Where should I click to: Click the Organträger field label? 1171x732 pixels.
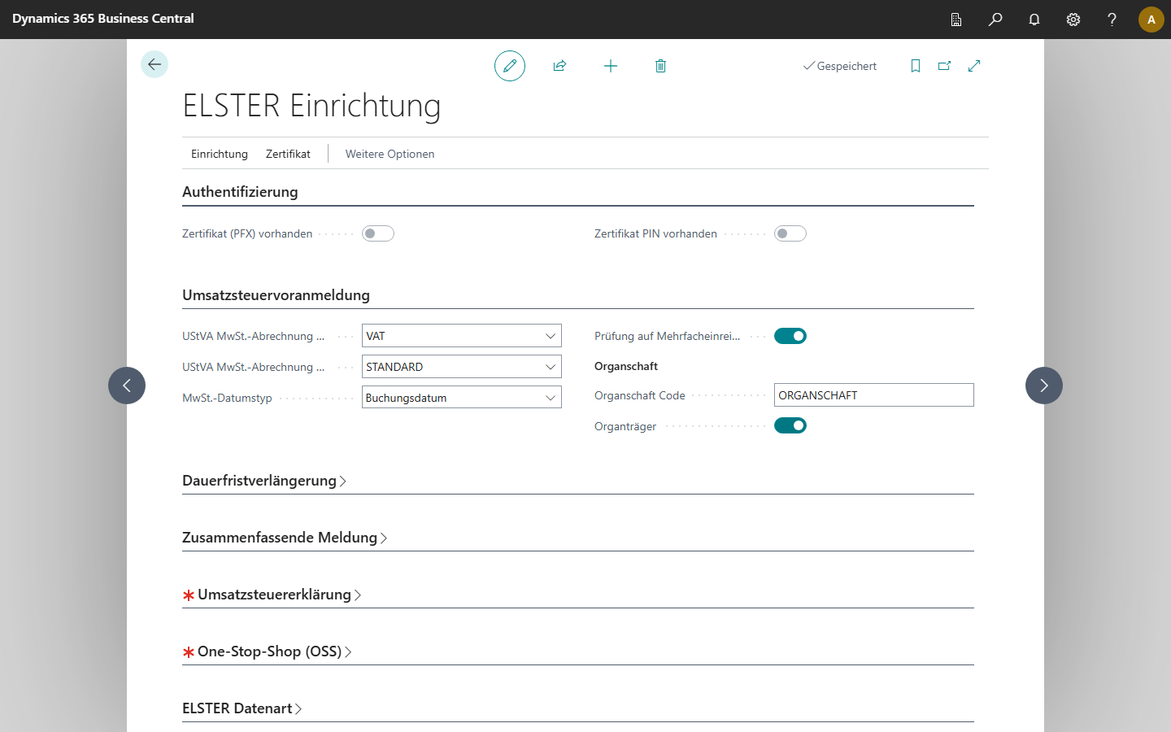(x=625, y=426)
